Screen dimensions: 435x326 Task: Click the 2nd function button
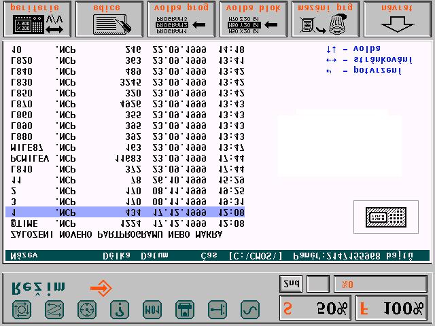pos(291,284)
